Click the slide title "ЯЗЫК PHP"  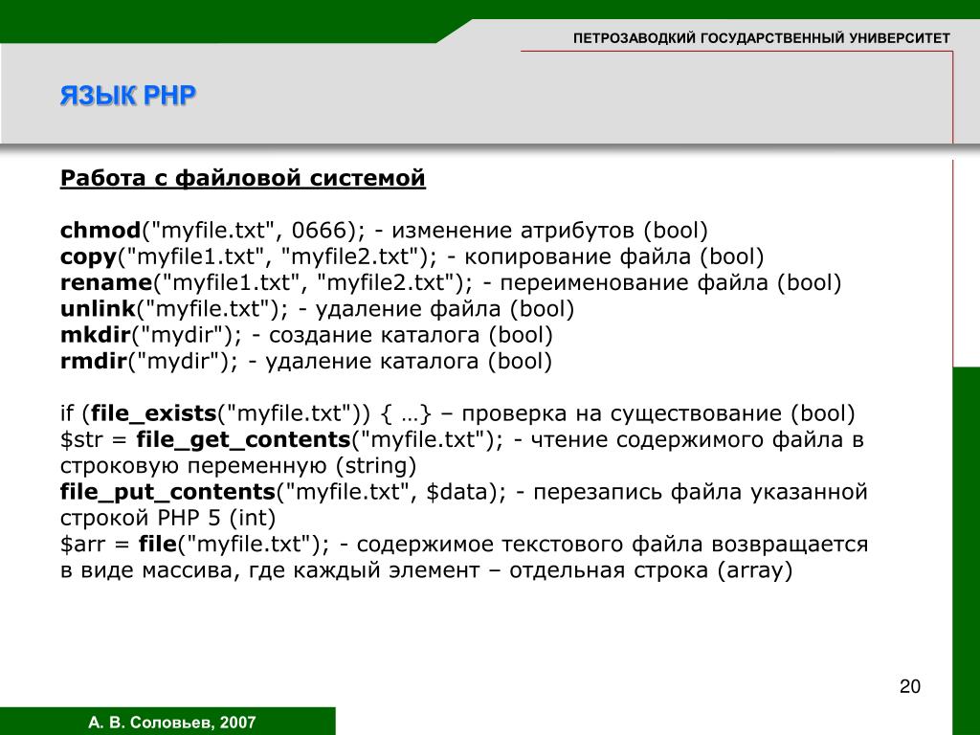[x=128, y=96]
